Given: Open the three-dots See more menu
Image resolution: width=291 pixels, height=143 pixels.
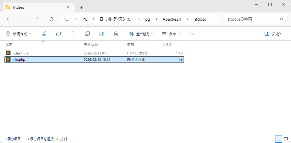Looking at the screenshot, I should point(192,34).
